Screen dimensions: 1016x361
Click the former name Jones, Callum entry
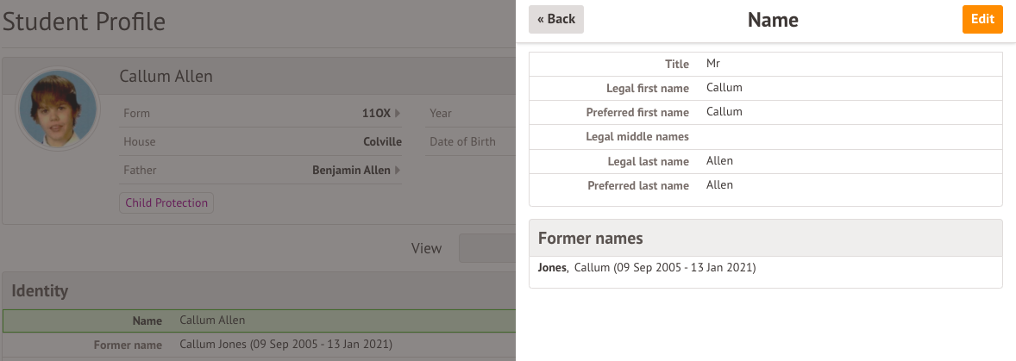coord(647,268)
